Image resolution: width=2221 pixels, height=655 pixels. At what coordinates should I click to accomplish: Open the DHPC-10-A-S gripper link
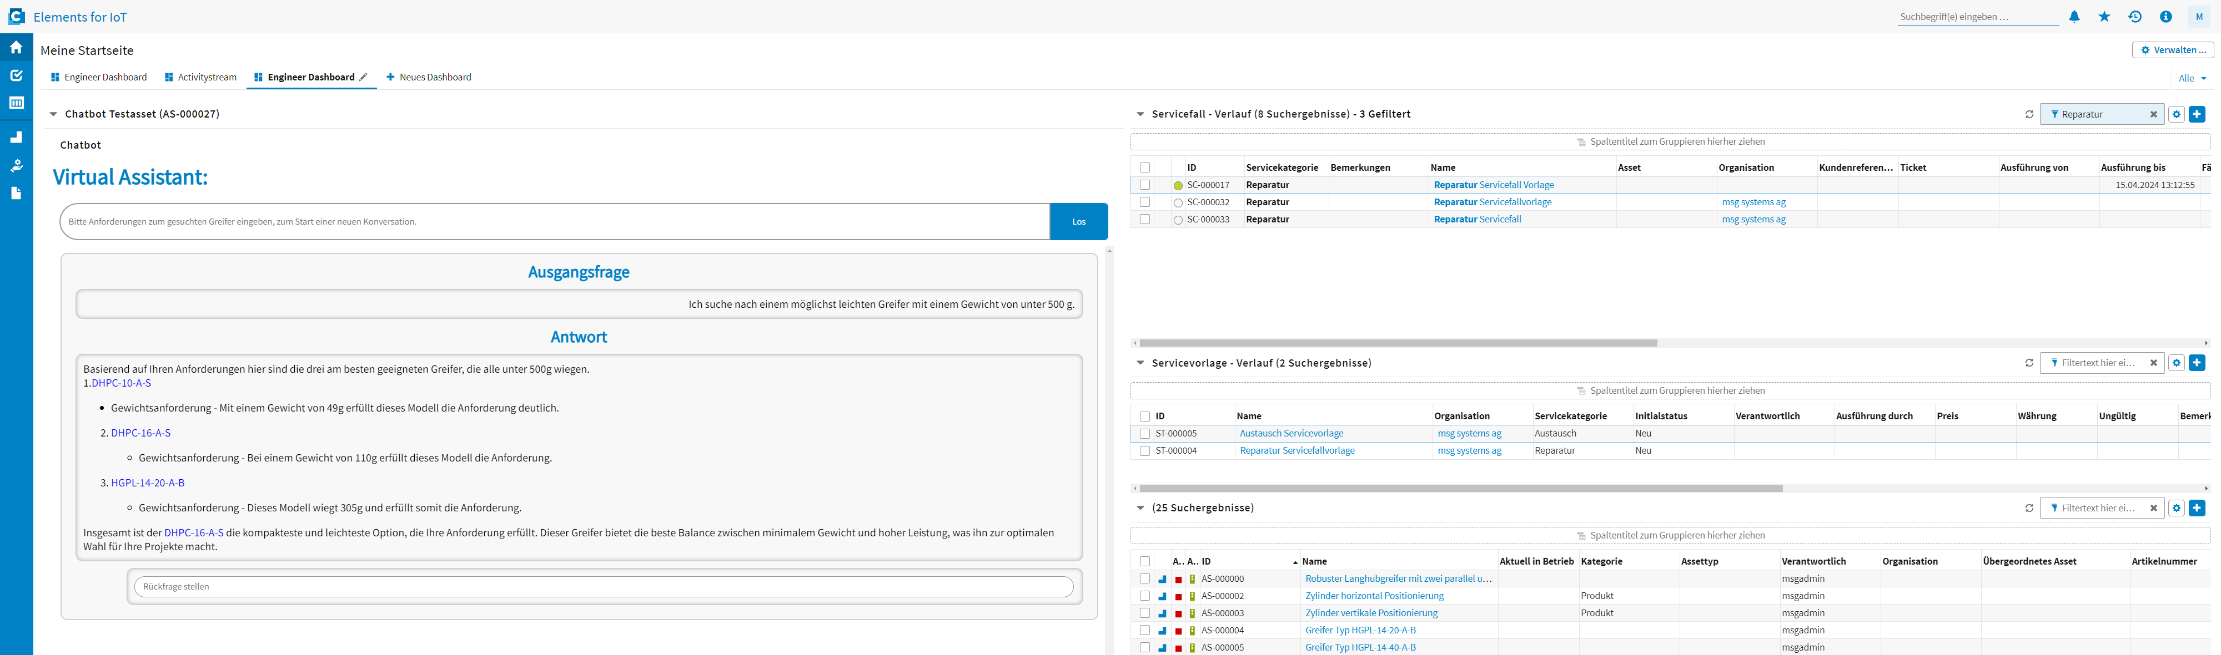pos(122,383)
